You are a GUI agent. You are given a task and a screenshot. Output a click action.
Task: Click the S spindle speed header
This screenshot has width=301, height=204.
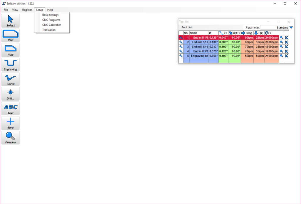click(x=272, y=33)
